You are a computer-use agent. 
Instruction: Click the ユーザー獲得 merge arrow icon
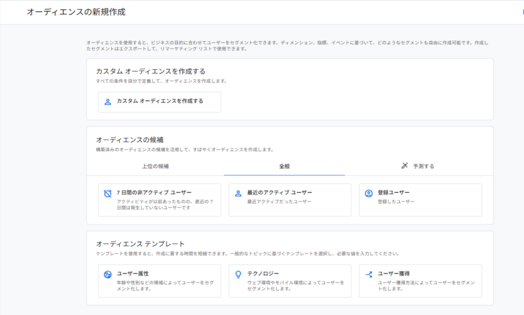click(369, 274)
